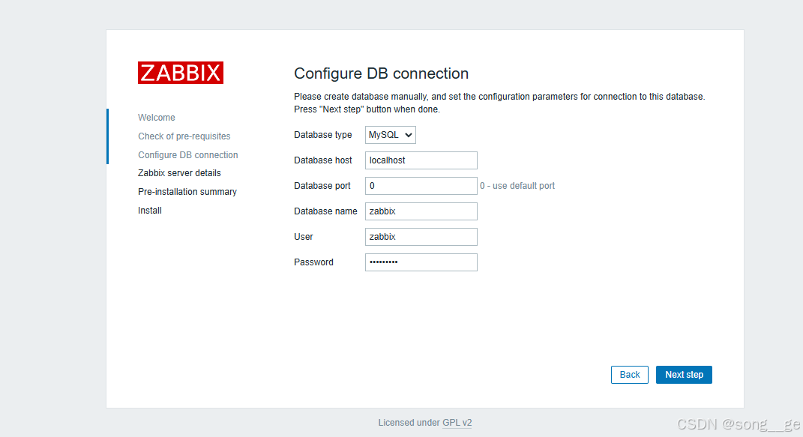Click the User label
803x437 pixels.
(x=303, y=237)
